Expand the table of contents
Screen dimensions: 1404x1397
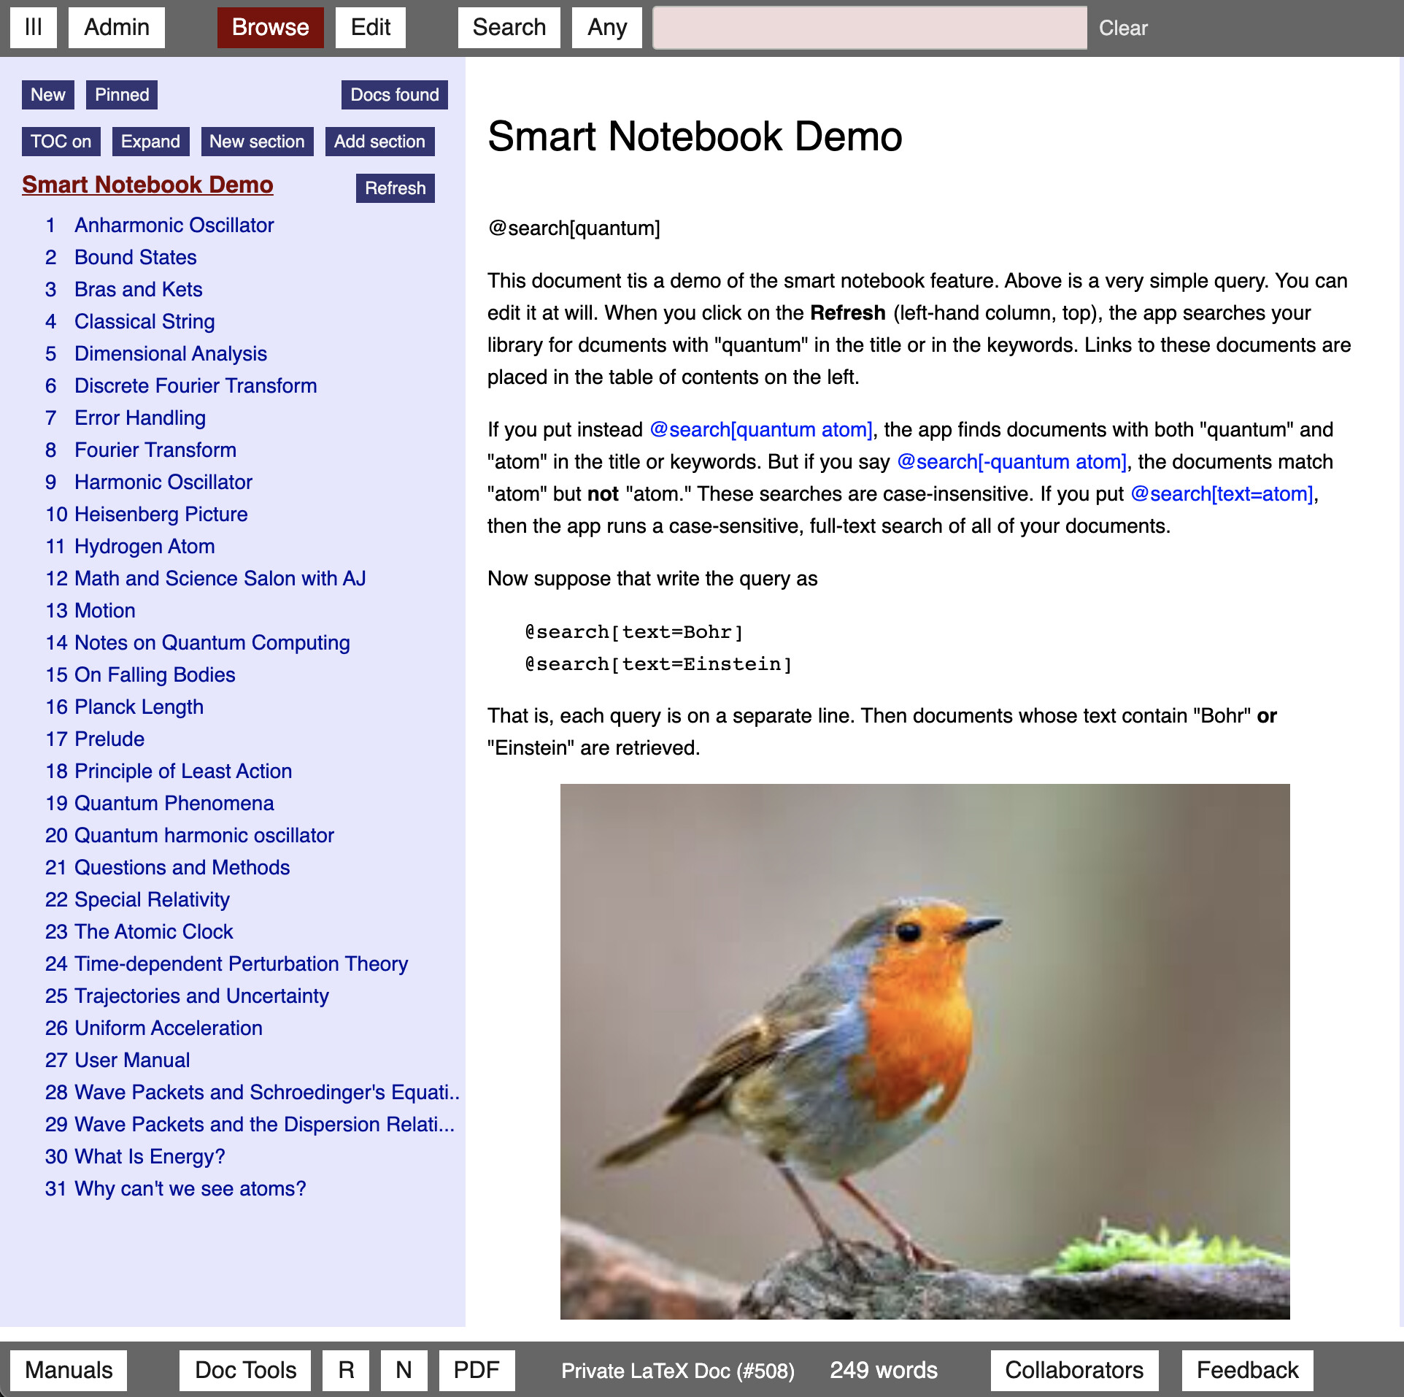pyautogui.click(x=150, y=142)
